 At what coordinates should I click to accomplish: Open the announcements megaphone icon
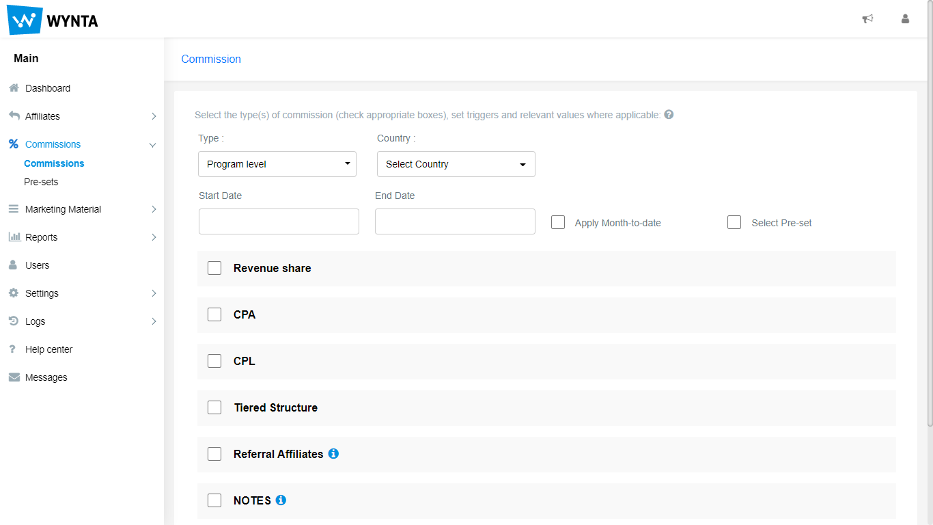(x=867, y=19)
